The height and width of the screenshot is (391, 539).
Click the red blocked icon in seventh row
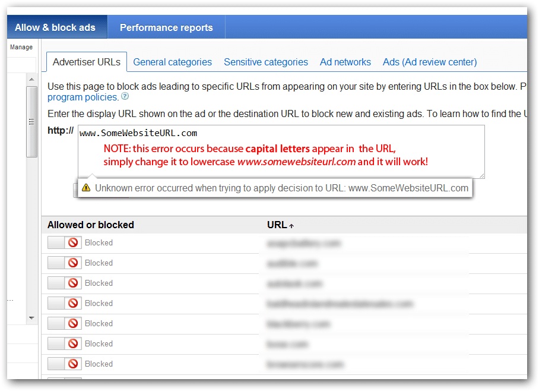[73, 364]
